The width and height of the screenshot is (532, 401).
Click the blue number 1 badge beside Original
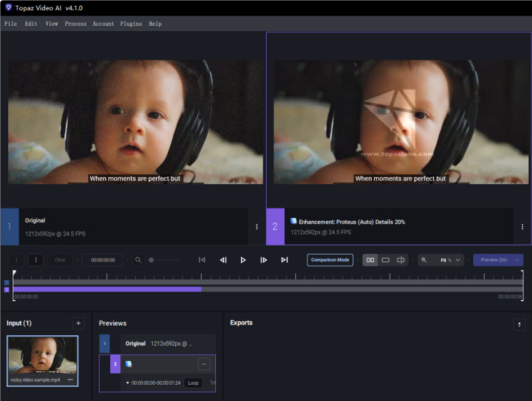(9, 226)
